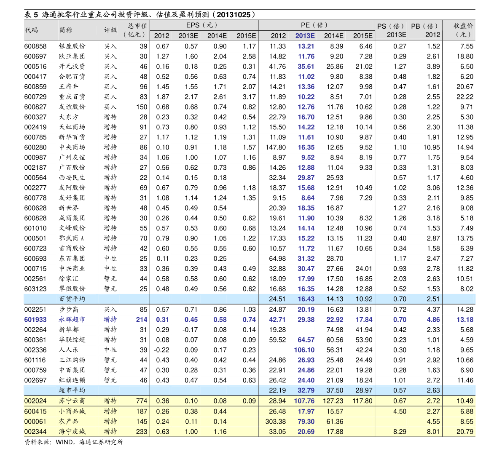This screenshot has width=502, height=454.
Task: Click company name 开元投资
Action: coord(72,67)
